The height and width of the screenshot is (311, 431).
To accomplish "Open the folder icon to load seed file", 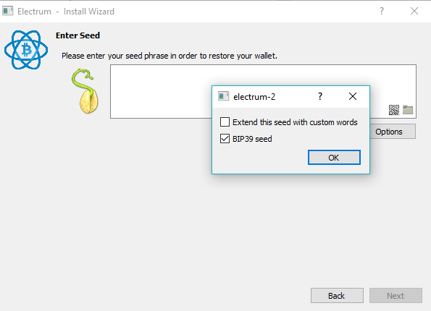I will point(408,109).
